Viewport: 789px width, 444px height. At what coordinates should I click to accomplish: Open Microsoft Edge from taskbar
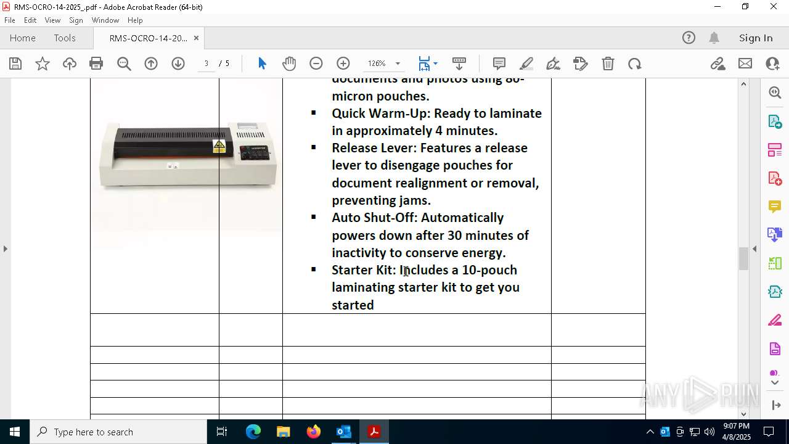pos(253,432)
